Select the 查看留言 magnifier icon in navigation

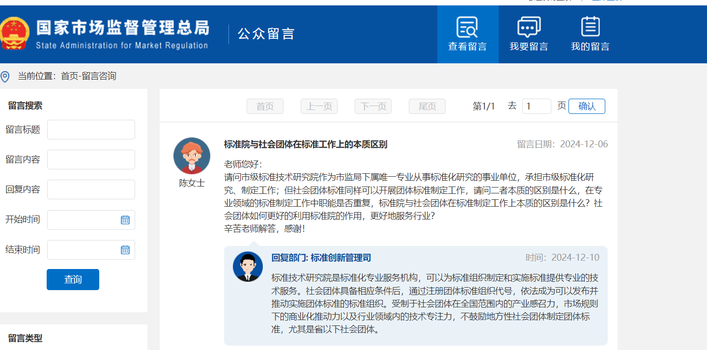click(467, 27)
